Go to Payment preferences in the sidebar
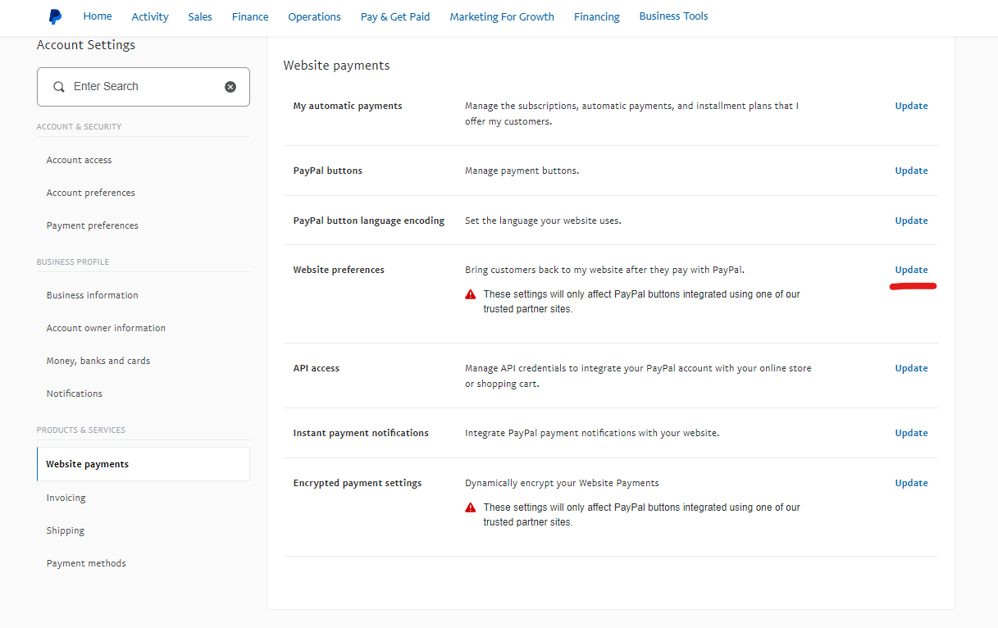998x628 pixels. pos(93,225)
